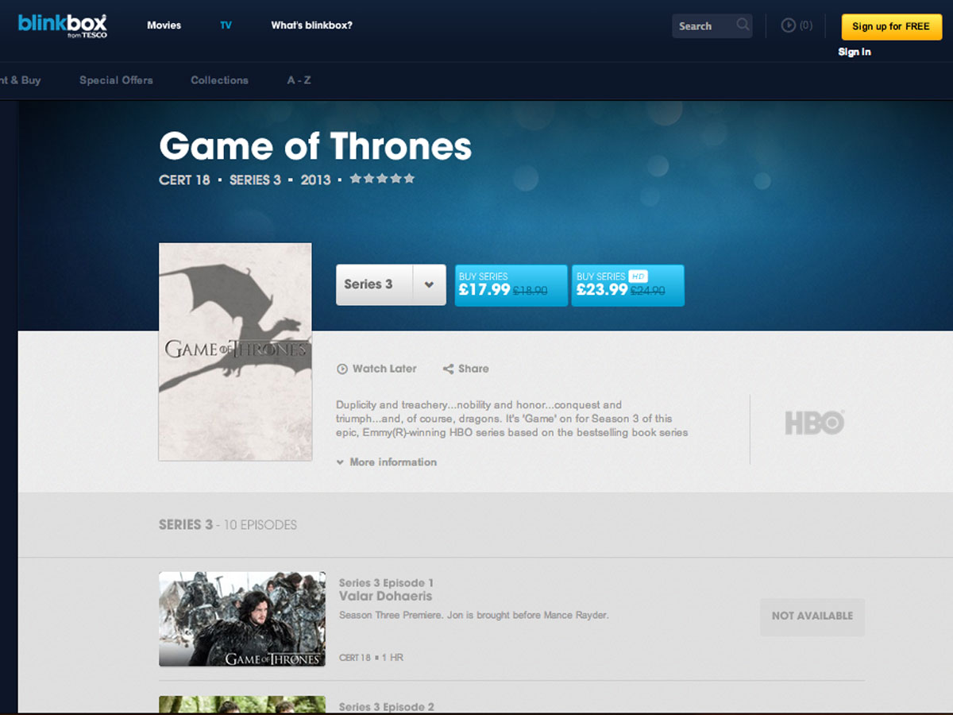Screen dimensions: 953x715
Task: Open the A - Z listing tab
Action: (299, 80)
